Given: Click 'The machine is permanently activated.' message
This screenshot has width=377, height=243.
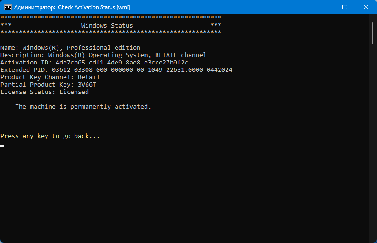Looking at the screenshot, I should (83, 107).
